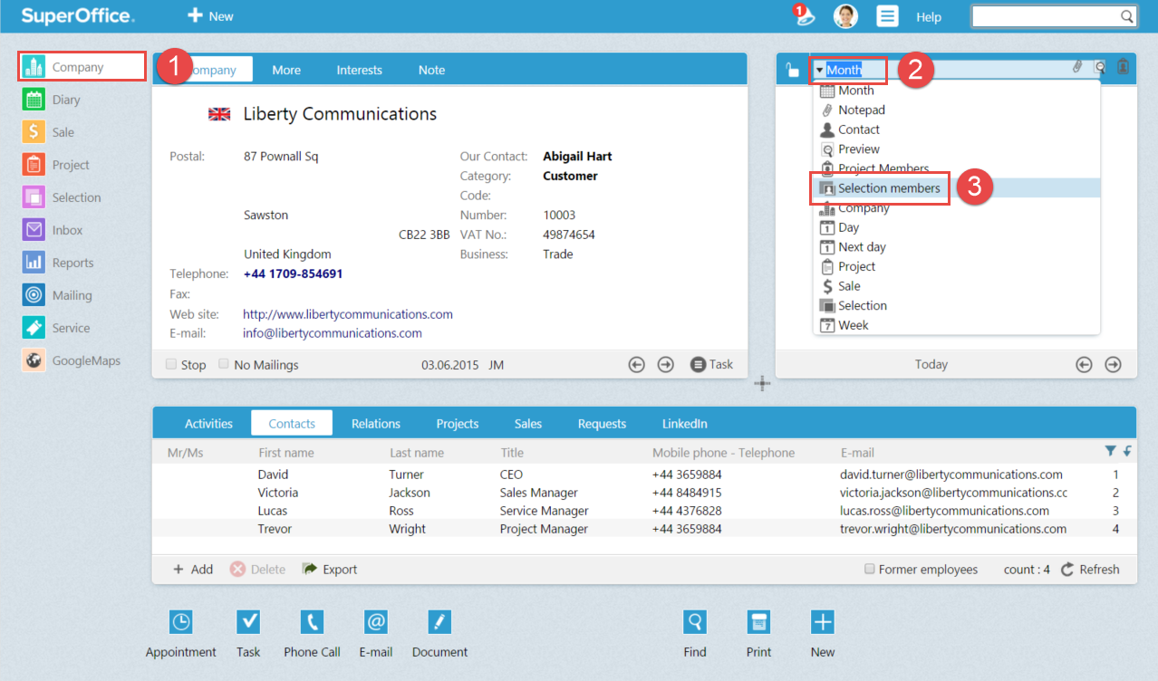Viewport: 1158px width, 681px height.
Task: Compose a new E-mail from the bottom toolbar
Action: click(x=375, y=634)
